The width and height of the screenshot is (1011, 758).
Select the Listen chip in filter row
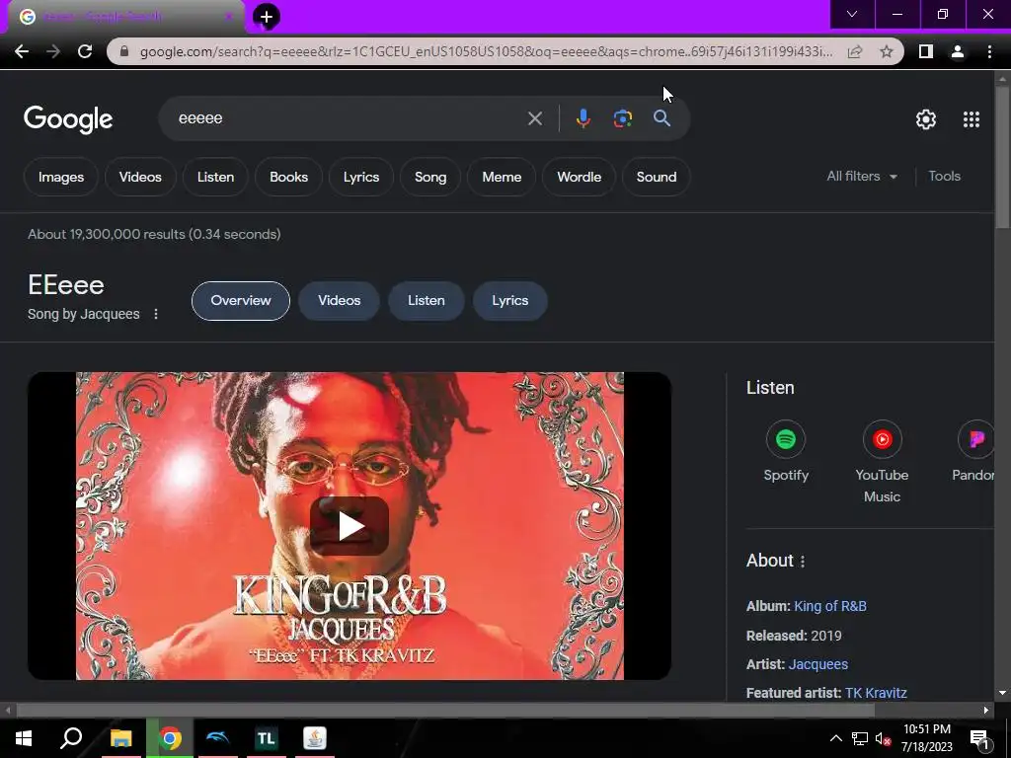point(215,177)
